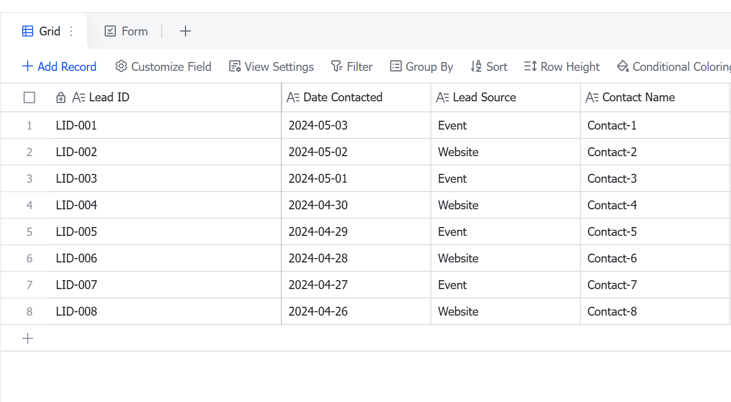The width and height of the screenshot is (731, 402).
Task: Open Customize Field
Action: click(x=163, y=66)
